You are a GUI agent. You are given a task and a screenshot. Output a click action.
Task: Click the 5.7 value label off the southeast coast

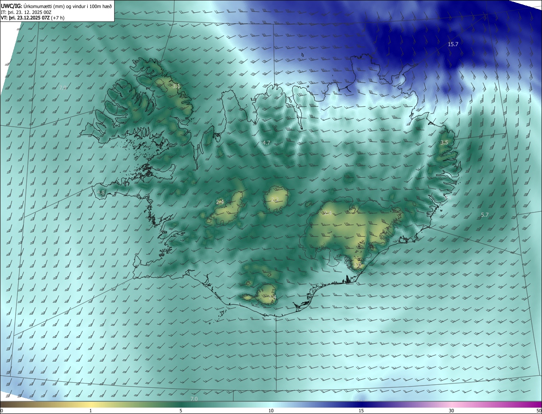tap(485, 215)
